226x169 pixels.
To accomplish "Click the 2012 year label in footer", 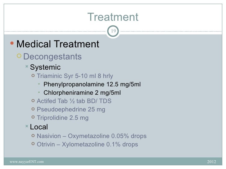I will 211,162.
